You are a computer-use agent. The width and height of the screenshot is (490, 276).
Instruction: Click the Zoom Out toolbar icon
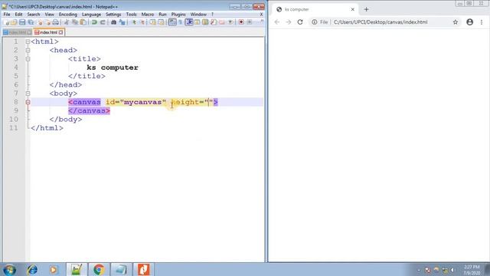(142, 22)
